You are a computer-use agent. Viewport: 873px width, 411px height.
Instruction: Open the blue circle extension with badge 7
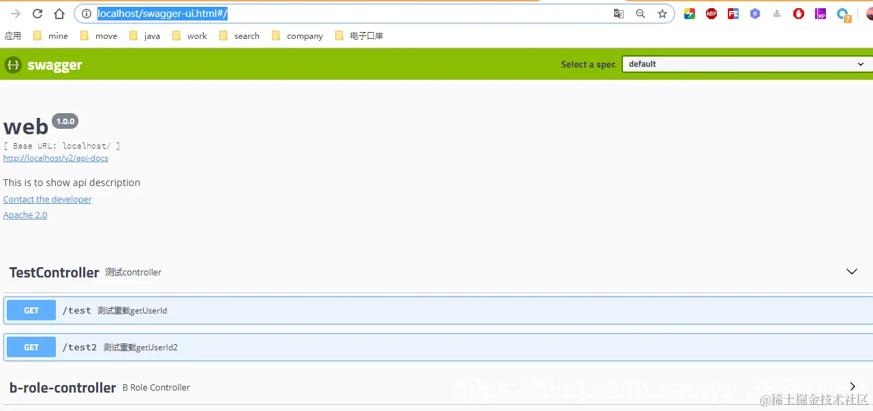click(844, 14)
